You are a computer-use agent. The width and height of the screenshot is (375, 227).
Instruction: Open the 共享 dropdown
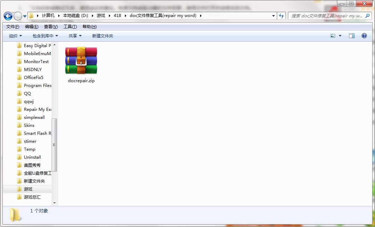coord(75,36)
